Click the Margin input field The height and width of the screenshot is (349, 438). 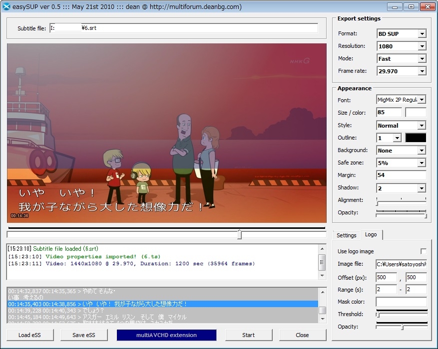coord(401,175)
